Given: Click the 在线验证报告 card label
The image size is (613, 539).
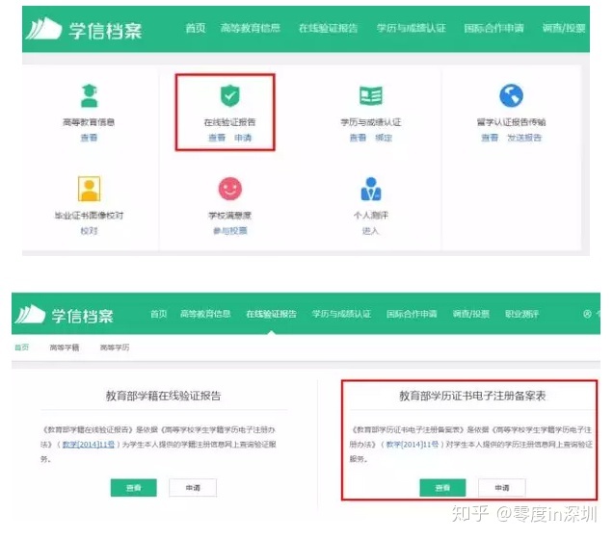Looking at the screenshot, I should (x=229, y=122).
